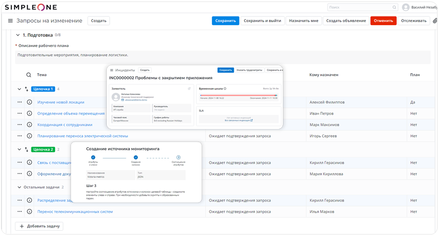Click Указать трудозатраты in incident popup

tap(249, 70)
